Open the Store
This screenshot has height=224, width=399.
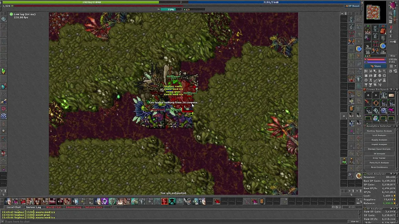pos(376,66)
